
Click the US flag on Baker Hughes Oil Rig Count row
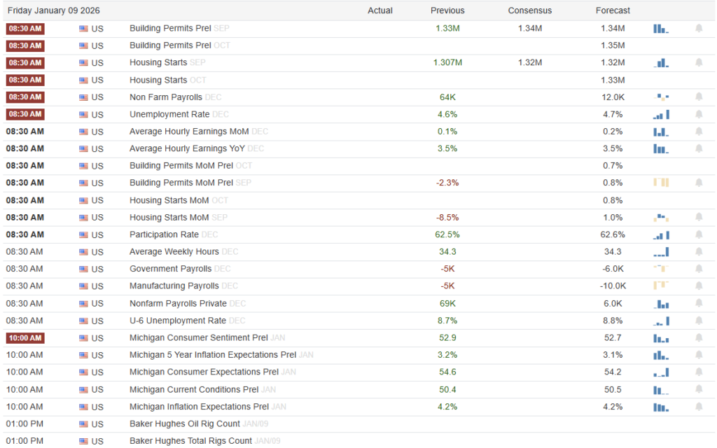click(x=85, y=423)
